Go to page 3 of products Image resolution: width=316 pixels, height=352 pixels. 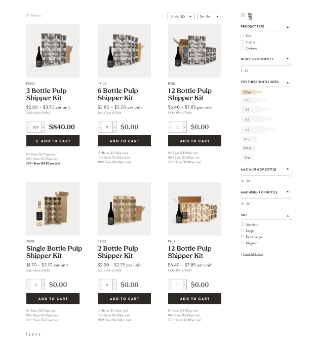tap(33, 334)
